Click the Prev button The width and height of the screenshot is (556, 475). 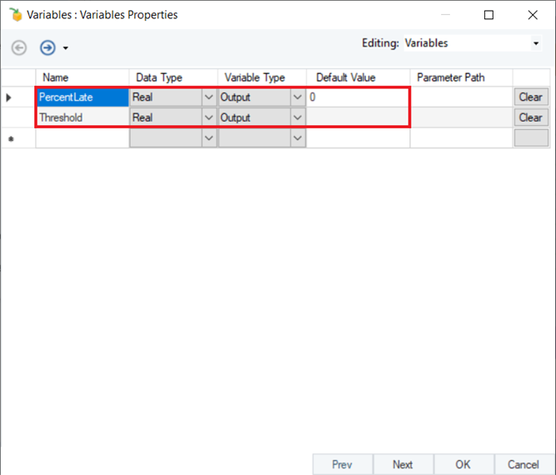(x=343, y=464)
